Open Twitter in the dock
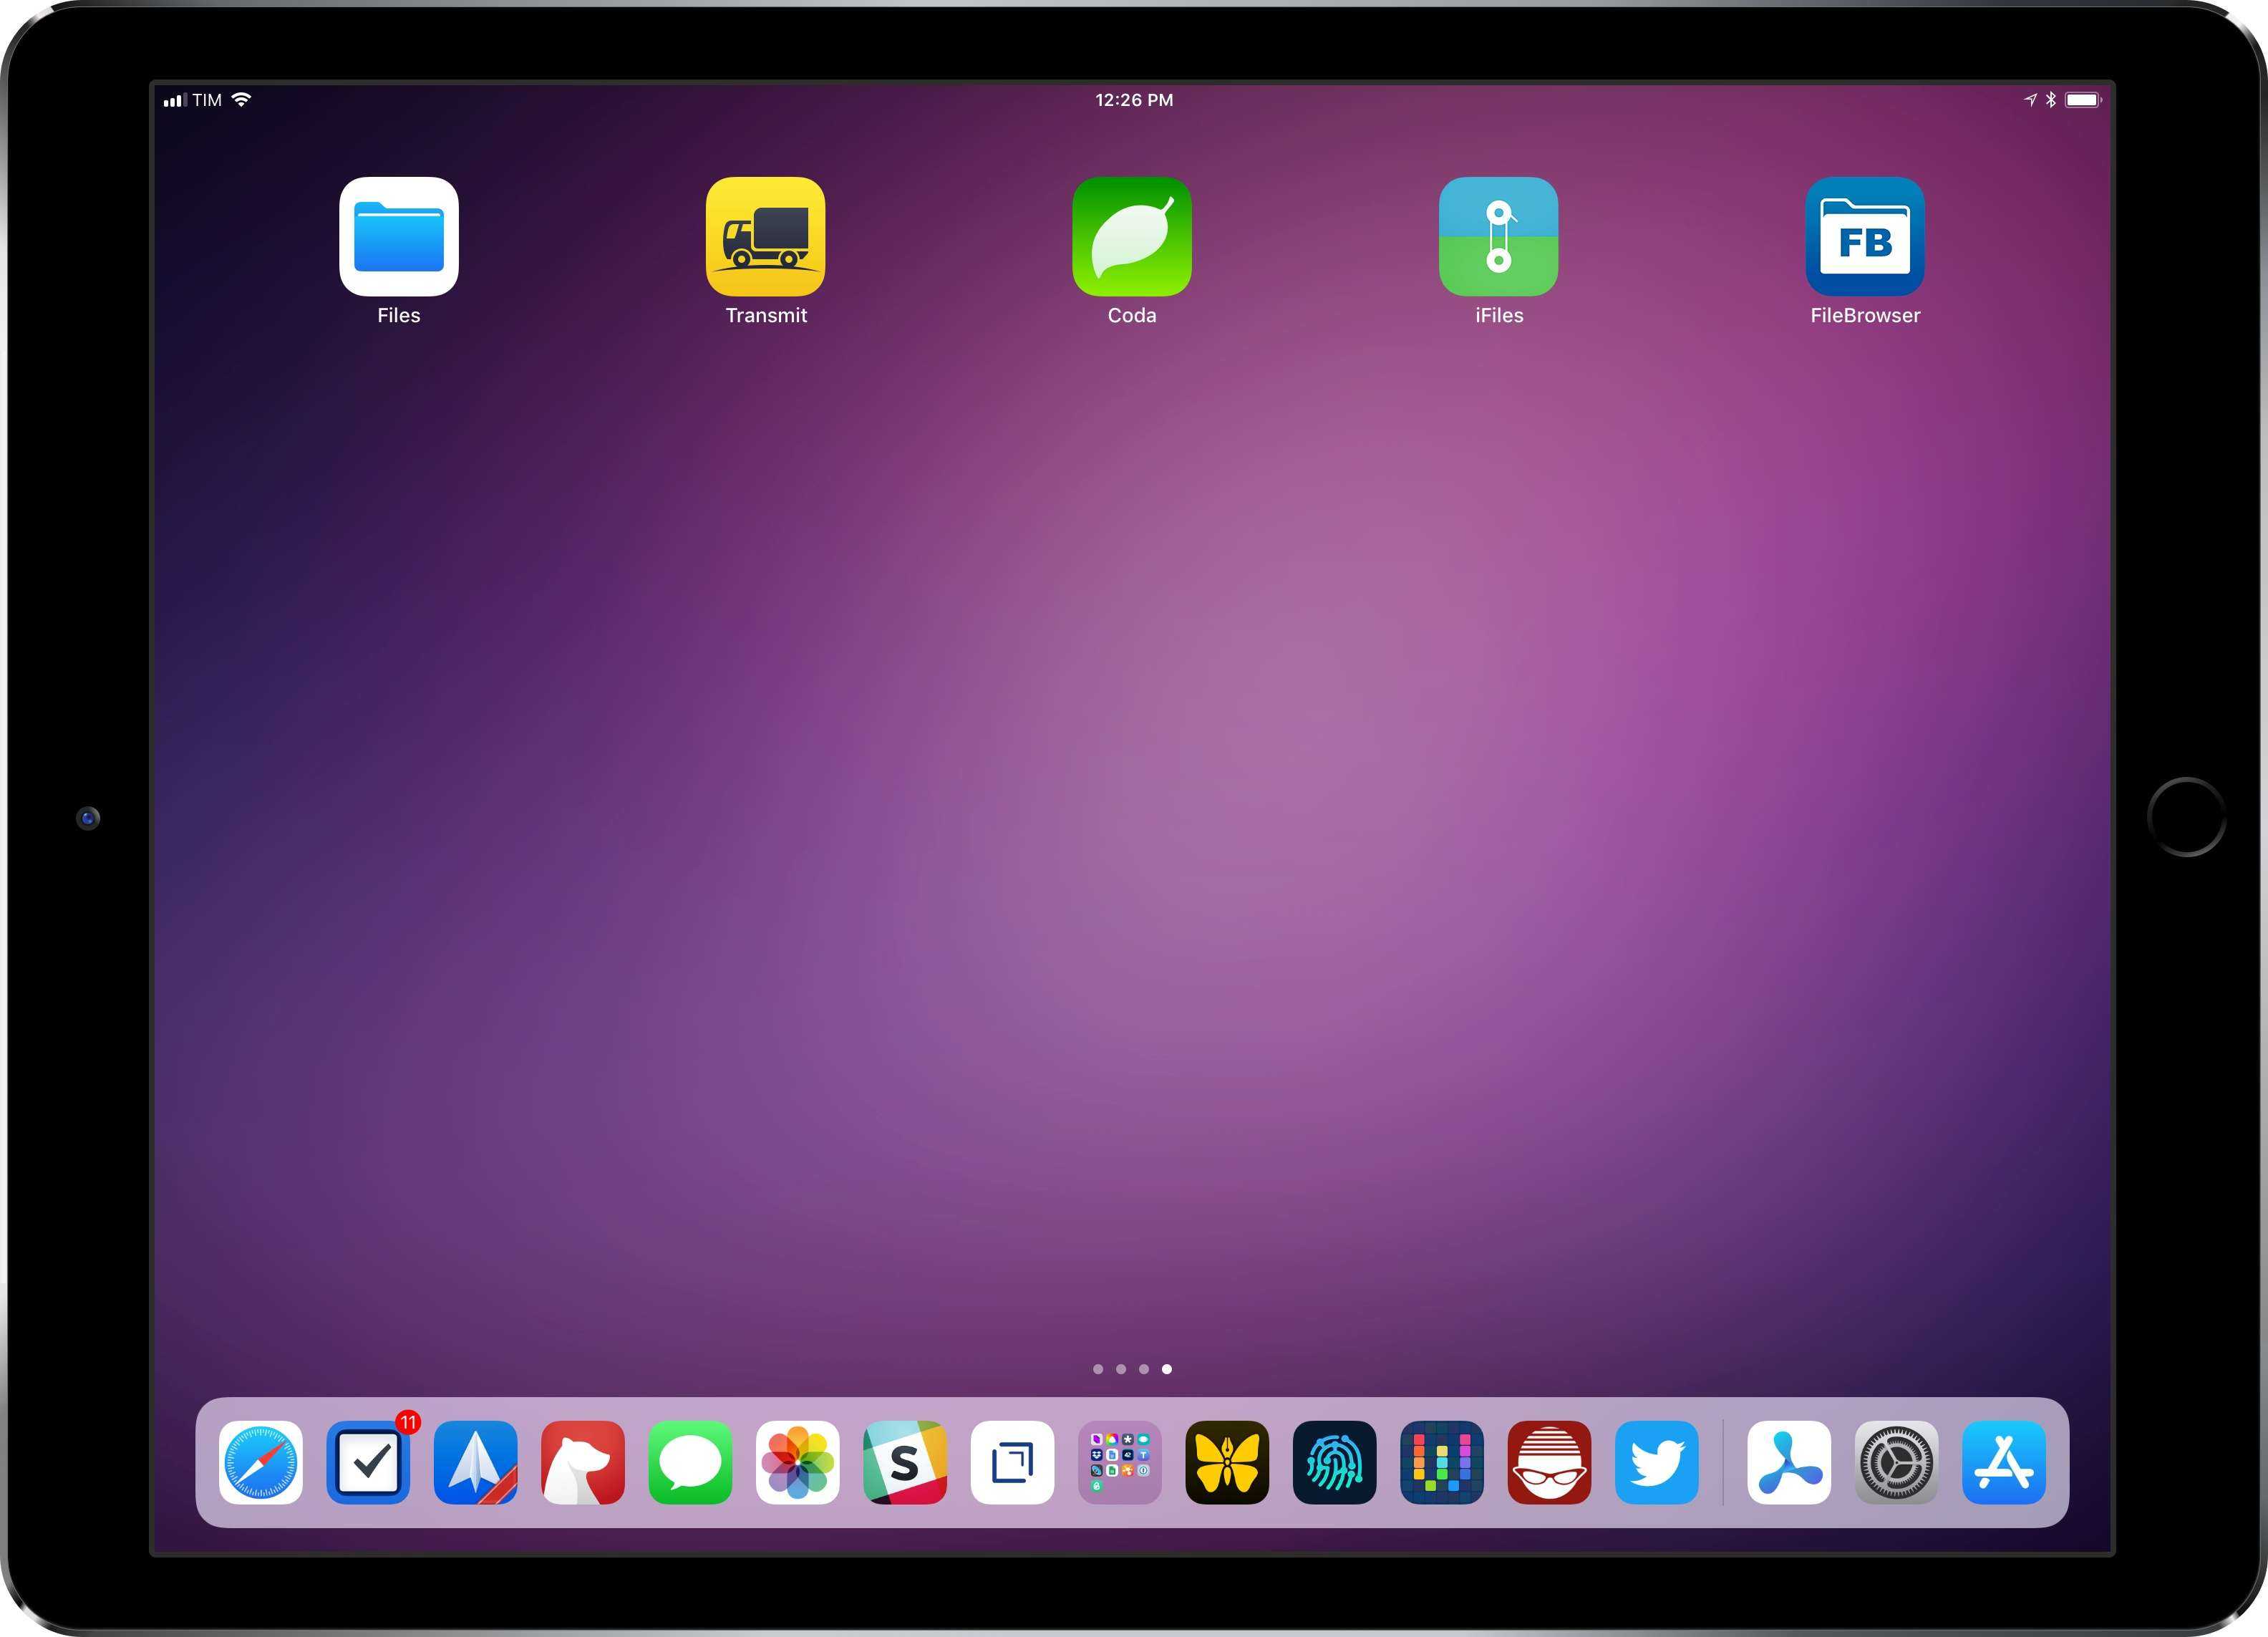 [1657, 1462]
